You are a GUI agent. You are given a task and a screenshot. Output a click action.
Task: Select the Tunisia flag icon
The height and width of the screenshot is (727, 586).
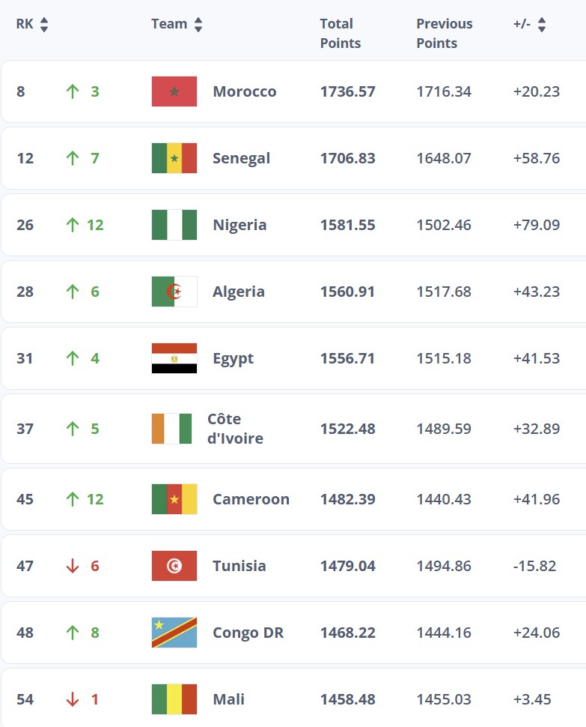click(x=174, y=566)
